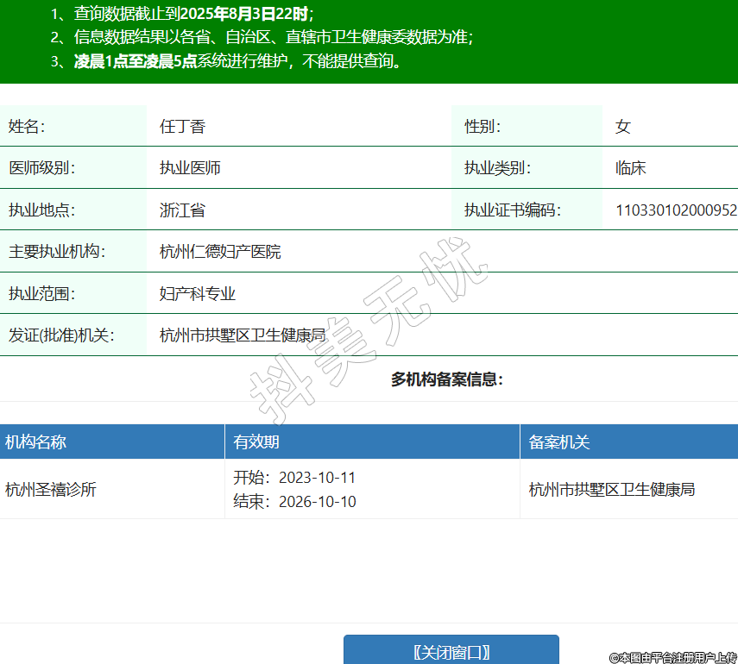The height and width of the screenshot is (664, 738).
Task: Click the 妇产科专业 scope value
Action: (198, 294)
